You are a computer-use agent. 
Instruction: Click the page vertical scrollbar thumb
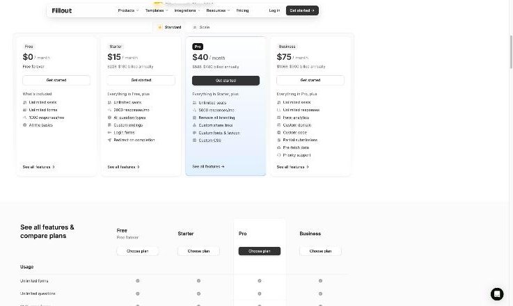point(511,51)
